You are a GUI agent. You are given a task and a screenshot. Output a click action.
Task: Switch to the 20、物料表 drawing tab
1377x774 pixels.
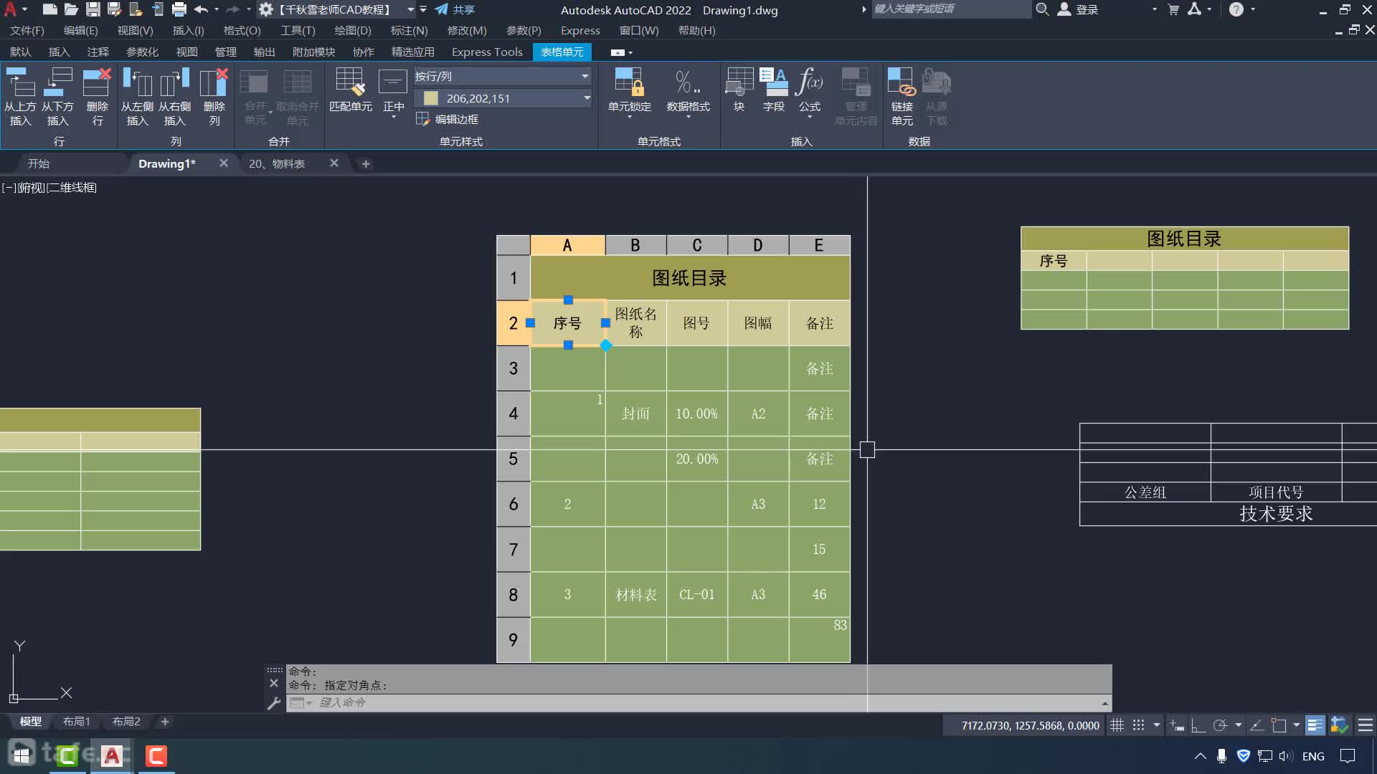(277, 163)
